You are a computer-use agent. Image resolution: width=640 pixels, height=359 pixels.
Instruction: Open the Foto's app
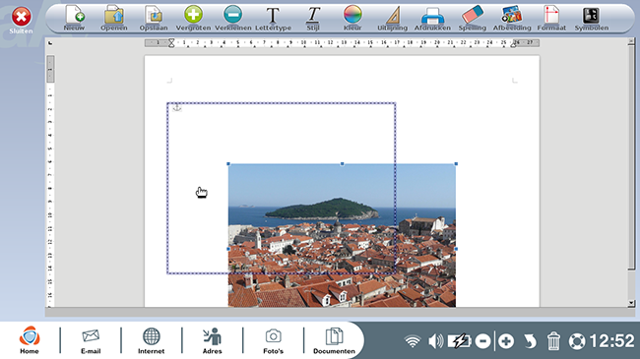click(x=273, y=340)
